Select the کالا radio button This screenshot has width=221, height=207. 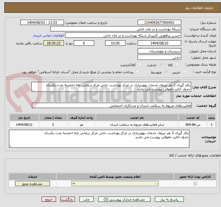click(x=177, y=64)
